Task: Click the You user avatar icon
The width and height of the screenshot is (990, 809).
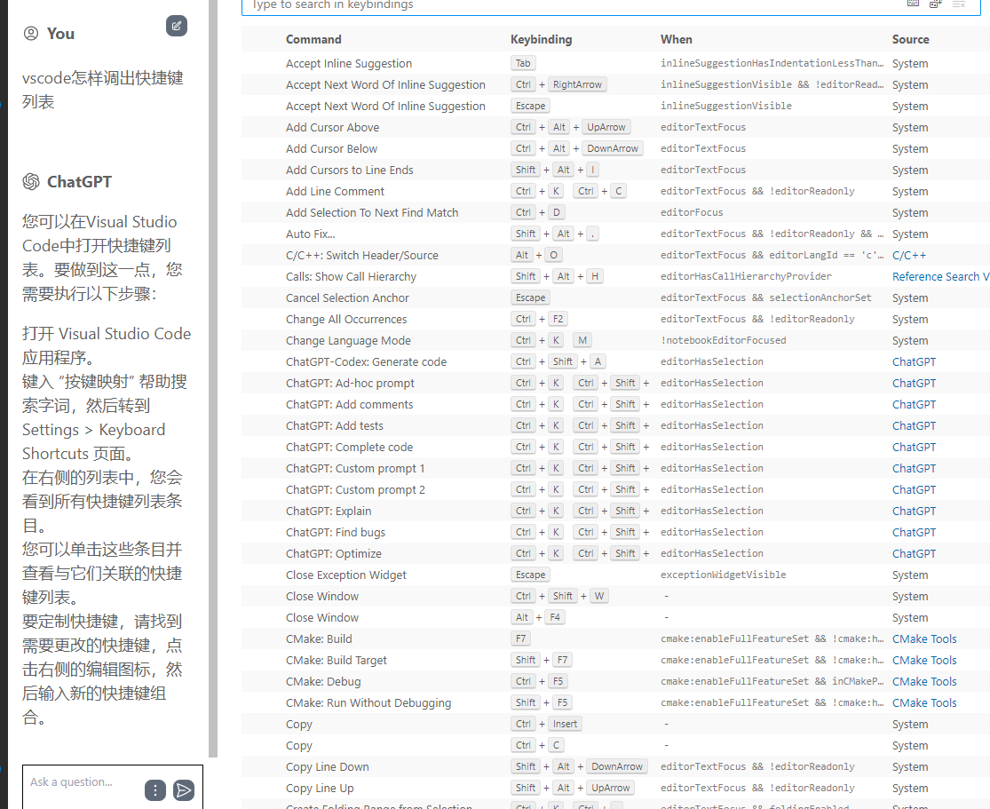Action: tap(31, 34)
